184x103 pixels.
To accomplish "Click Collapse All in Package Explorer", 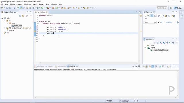I will tap(20, 16).
